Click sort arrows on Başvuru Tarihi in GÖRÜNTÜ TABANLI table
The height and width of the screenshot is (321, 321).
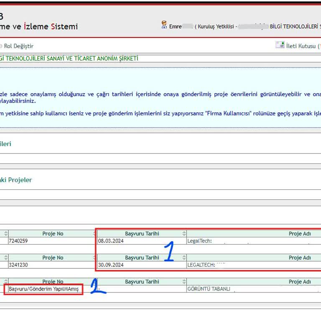(x=184, y=282)
